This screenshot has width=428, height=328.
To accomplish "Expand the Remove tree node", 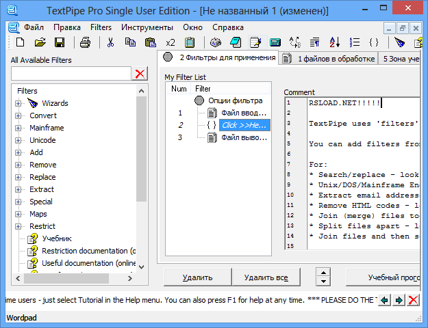I will (x=18, y=165).
